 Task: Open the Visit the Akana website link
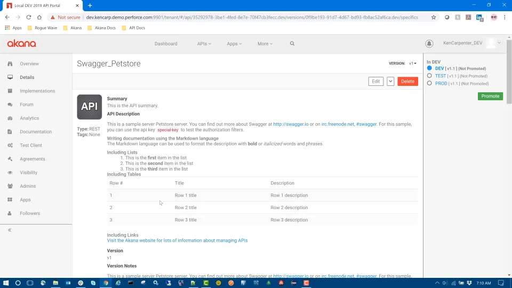point(177,241)
